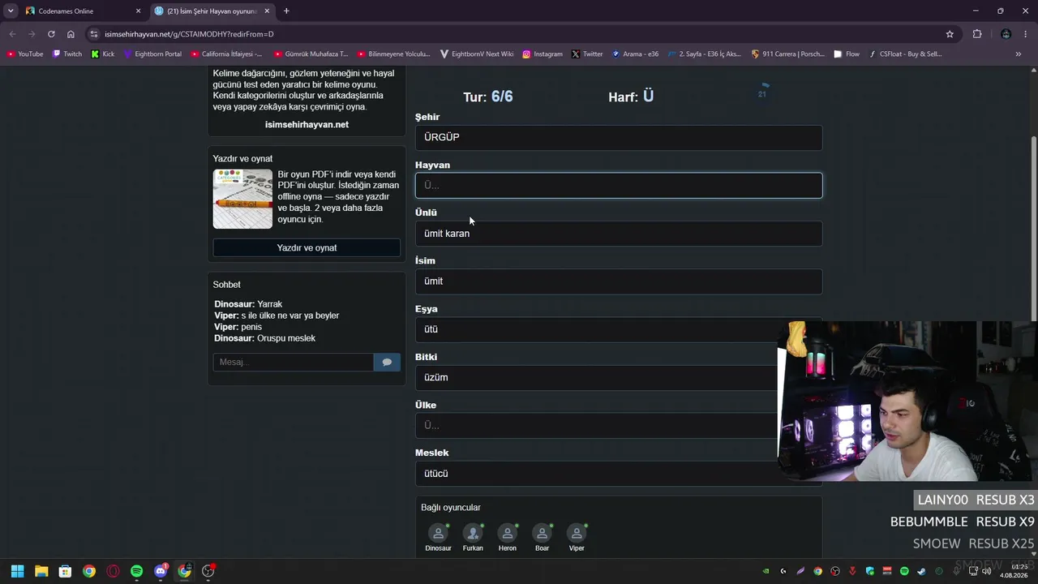The width and height of the screenshot is (1038, 584).
Task: Open the CSFloat bookmark
Action: click(905, 54)
